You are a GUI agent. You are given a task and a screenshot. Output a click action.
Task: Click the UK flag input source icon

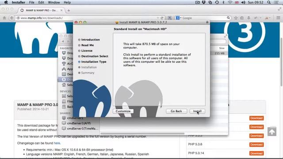point(237,2)
